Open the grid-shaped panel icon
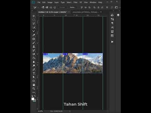Image resolution: width=151 pixels, height=113 pixels. [x=112, y=35]
